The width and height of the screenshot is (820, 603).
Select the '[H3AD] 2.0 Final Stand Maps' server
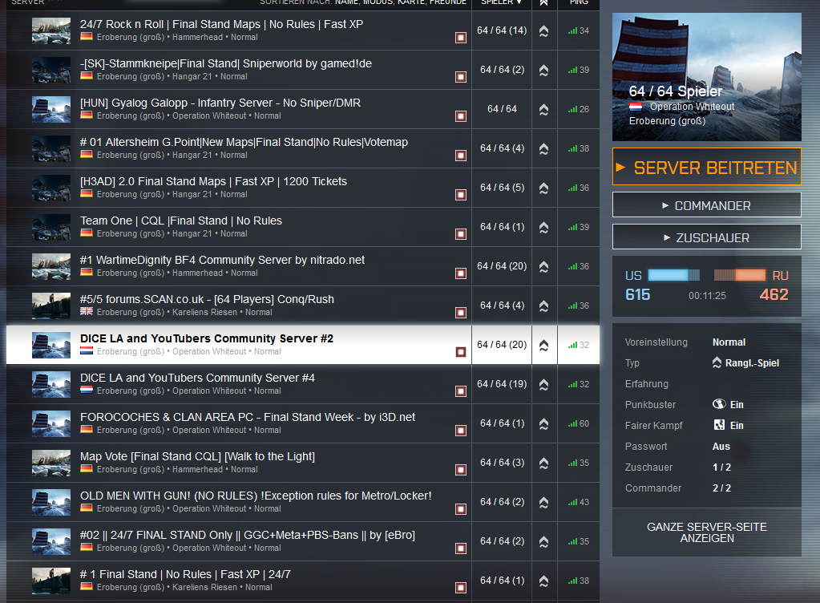point(303,188)
